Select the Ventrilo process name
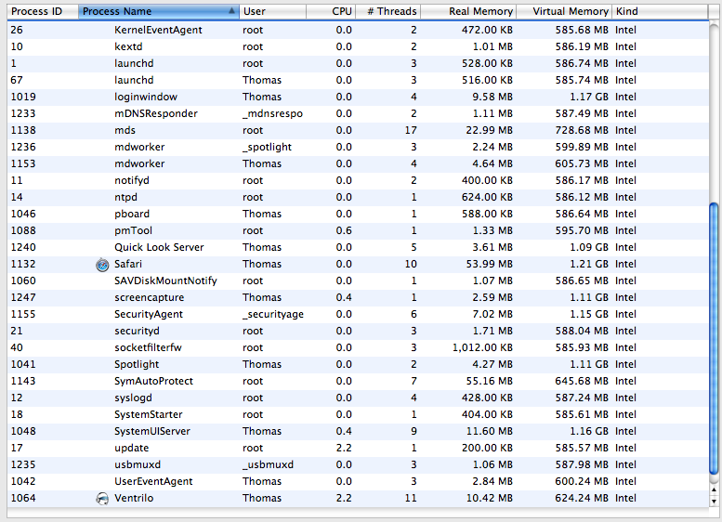 tap(134, 498)
